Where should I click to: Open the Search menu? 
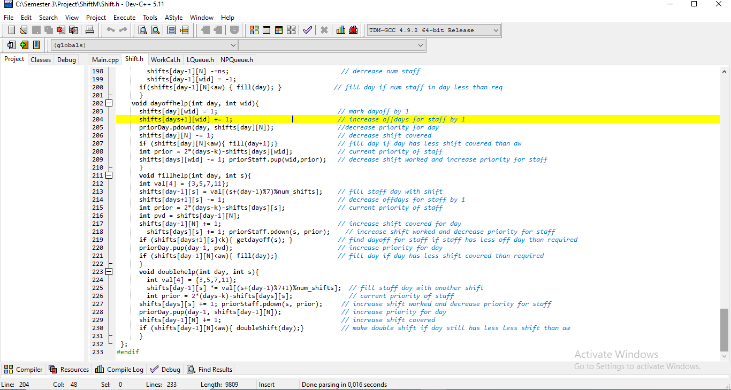(x=48, y=18)
